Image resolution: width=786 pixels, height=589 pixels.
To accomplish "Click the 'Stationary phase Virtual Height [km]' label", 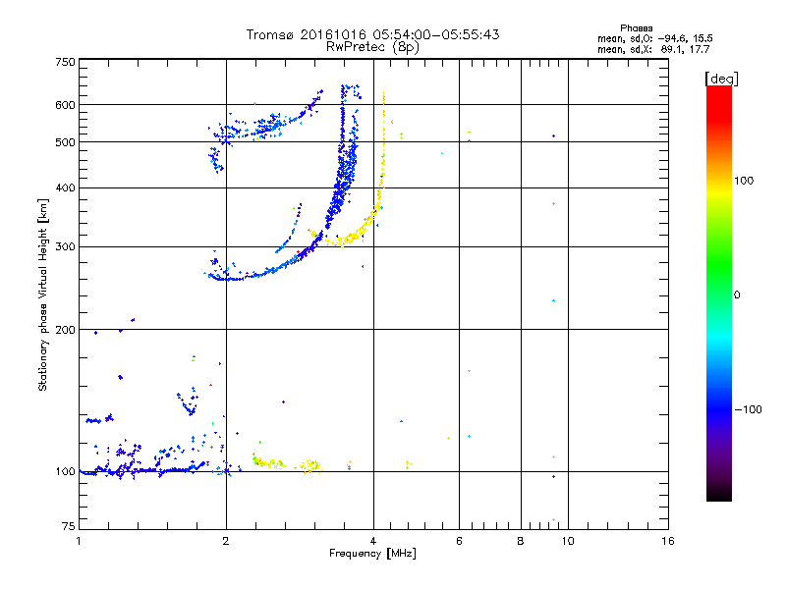I will [x=42, y=294].
